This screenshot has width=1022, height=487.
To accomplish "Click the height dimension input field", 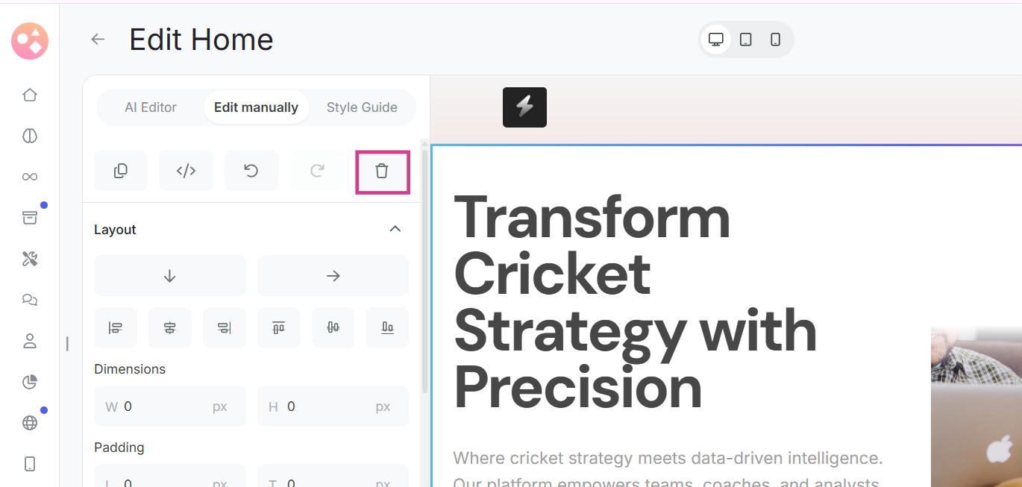I will [328, 406].
